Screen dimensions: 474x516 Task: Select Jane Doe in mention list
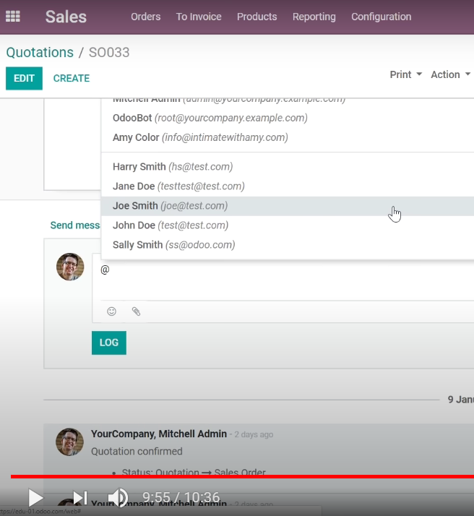[x=288, y=186]
